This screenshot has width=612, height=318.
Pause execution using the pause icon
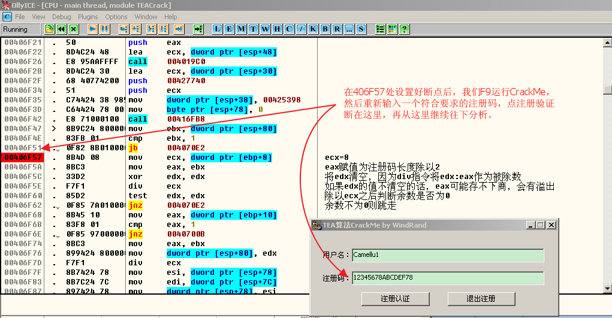[105, 29]
